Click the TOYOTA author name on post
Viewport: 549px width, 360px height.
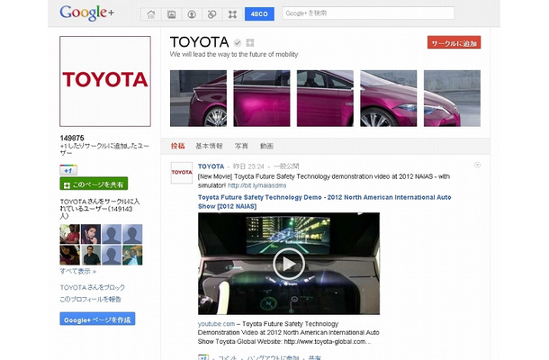pos(211,166)
